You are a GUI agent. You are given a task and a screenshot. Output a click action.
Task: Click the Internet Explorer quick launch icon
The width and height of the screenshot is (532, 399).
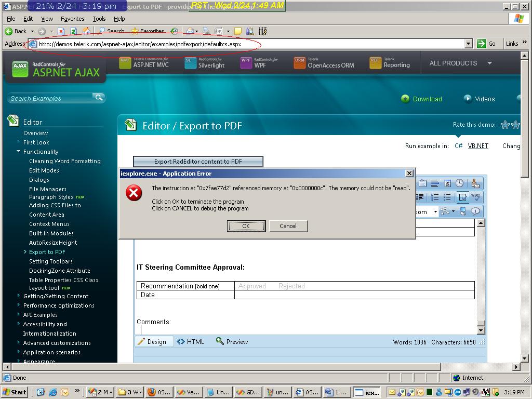[x=53, y=392]
